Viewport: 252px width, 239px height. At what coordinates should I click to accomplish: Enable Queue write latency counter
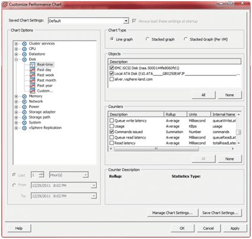(x=112, y=121)
